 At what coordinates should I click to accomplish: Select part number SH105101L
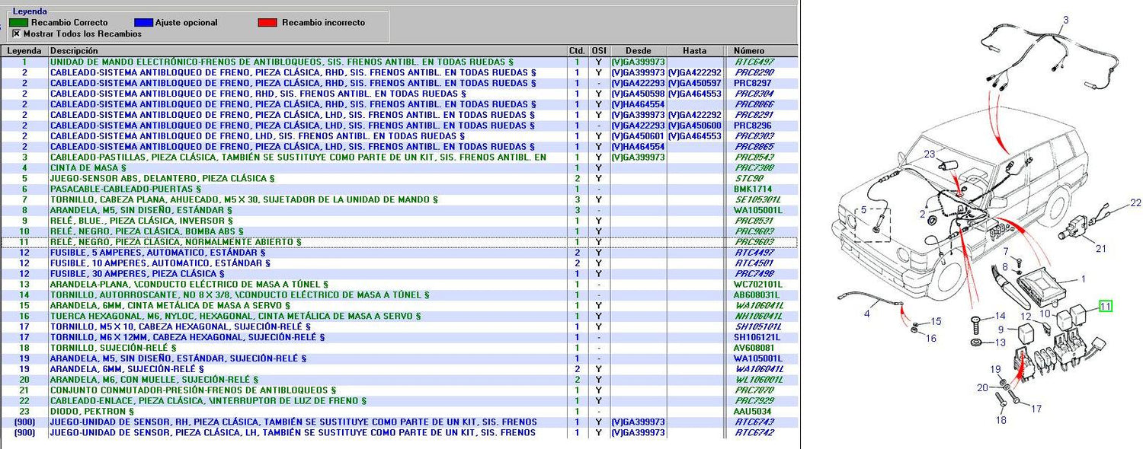pos(757,326)
